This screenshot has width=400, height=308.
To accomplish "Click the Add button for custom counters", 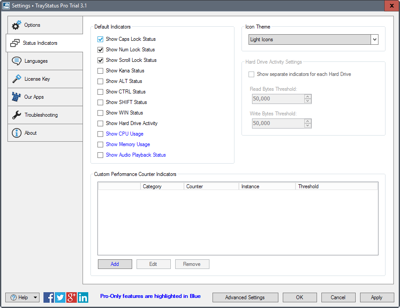I will coord(115,264).
